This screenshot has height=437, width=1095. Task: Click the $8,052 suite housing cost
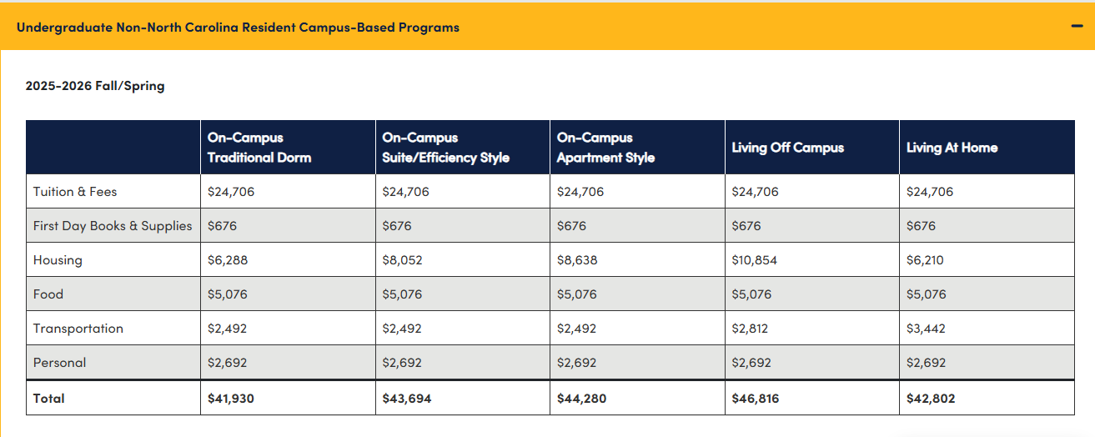[402, 260]
